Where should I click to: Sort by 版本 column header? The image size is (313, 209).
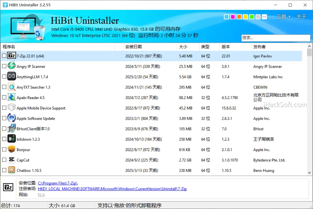pos(235,47)
